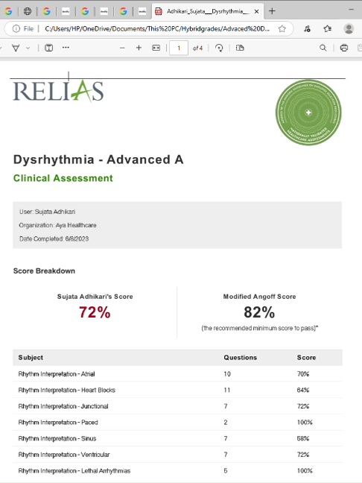
Task: Click the Rhythm Interpretation - Paced row
Action: click(x=177, y=423)
